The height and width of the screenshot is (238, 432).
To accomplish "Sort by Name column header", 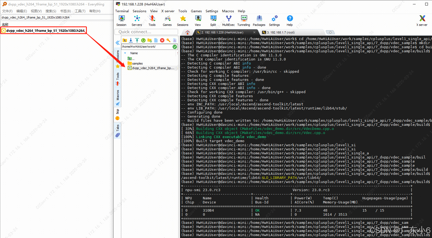I will click(134, 53).
